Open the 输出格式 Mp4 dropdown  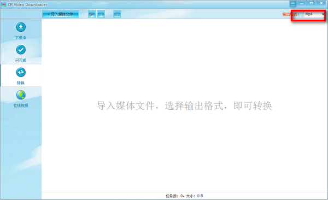[x=314, y=14]
